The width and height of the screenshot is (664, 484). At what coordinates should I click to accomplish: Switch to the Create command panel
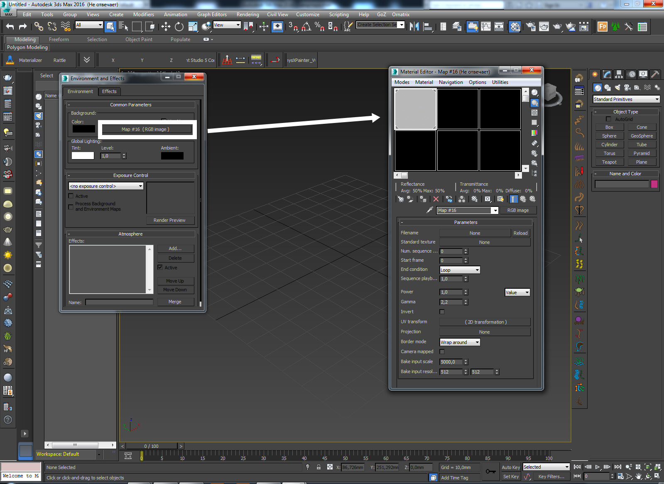click(x=595, y=74)
